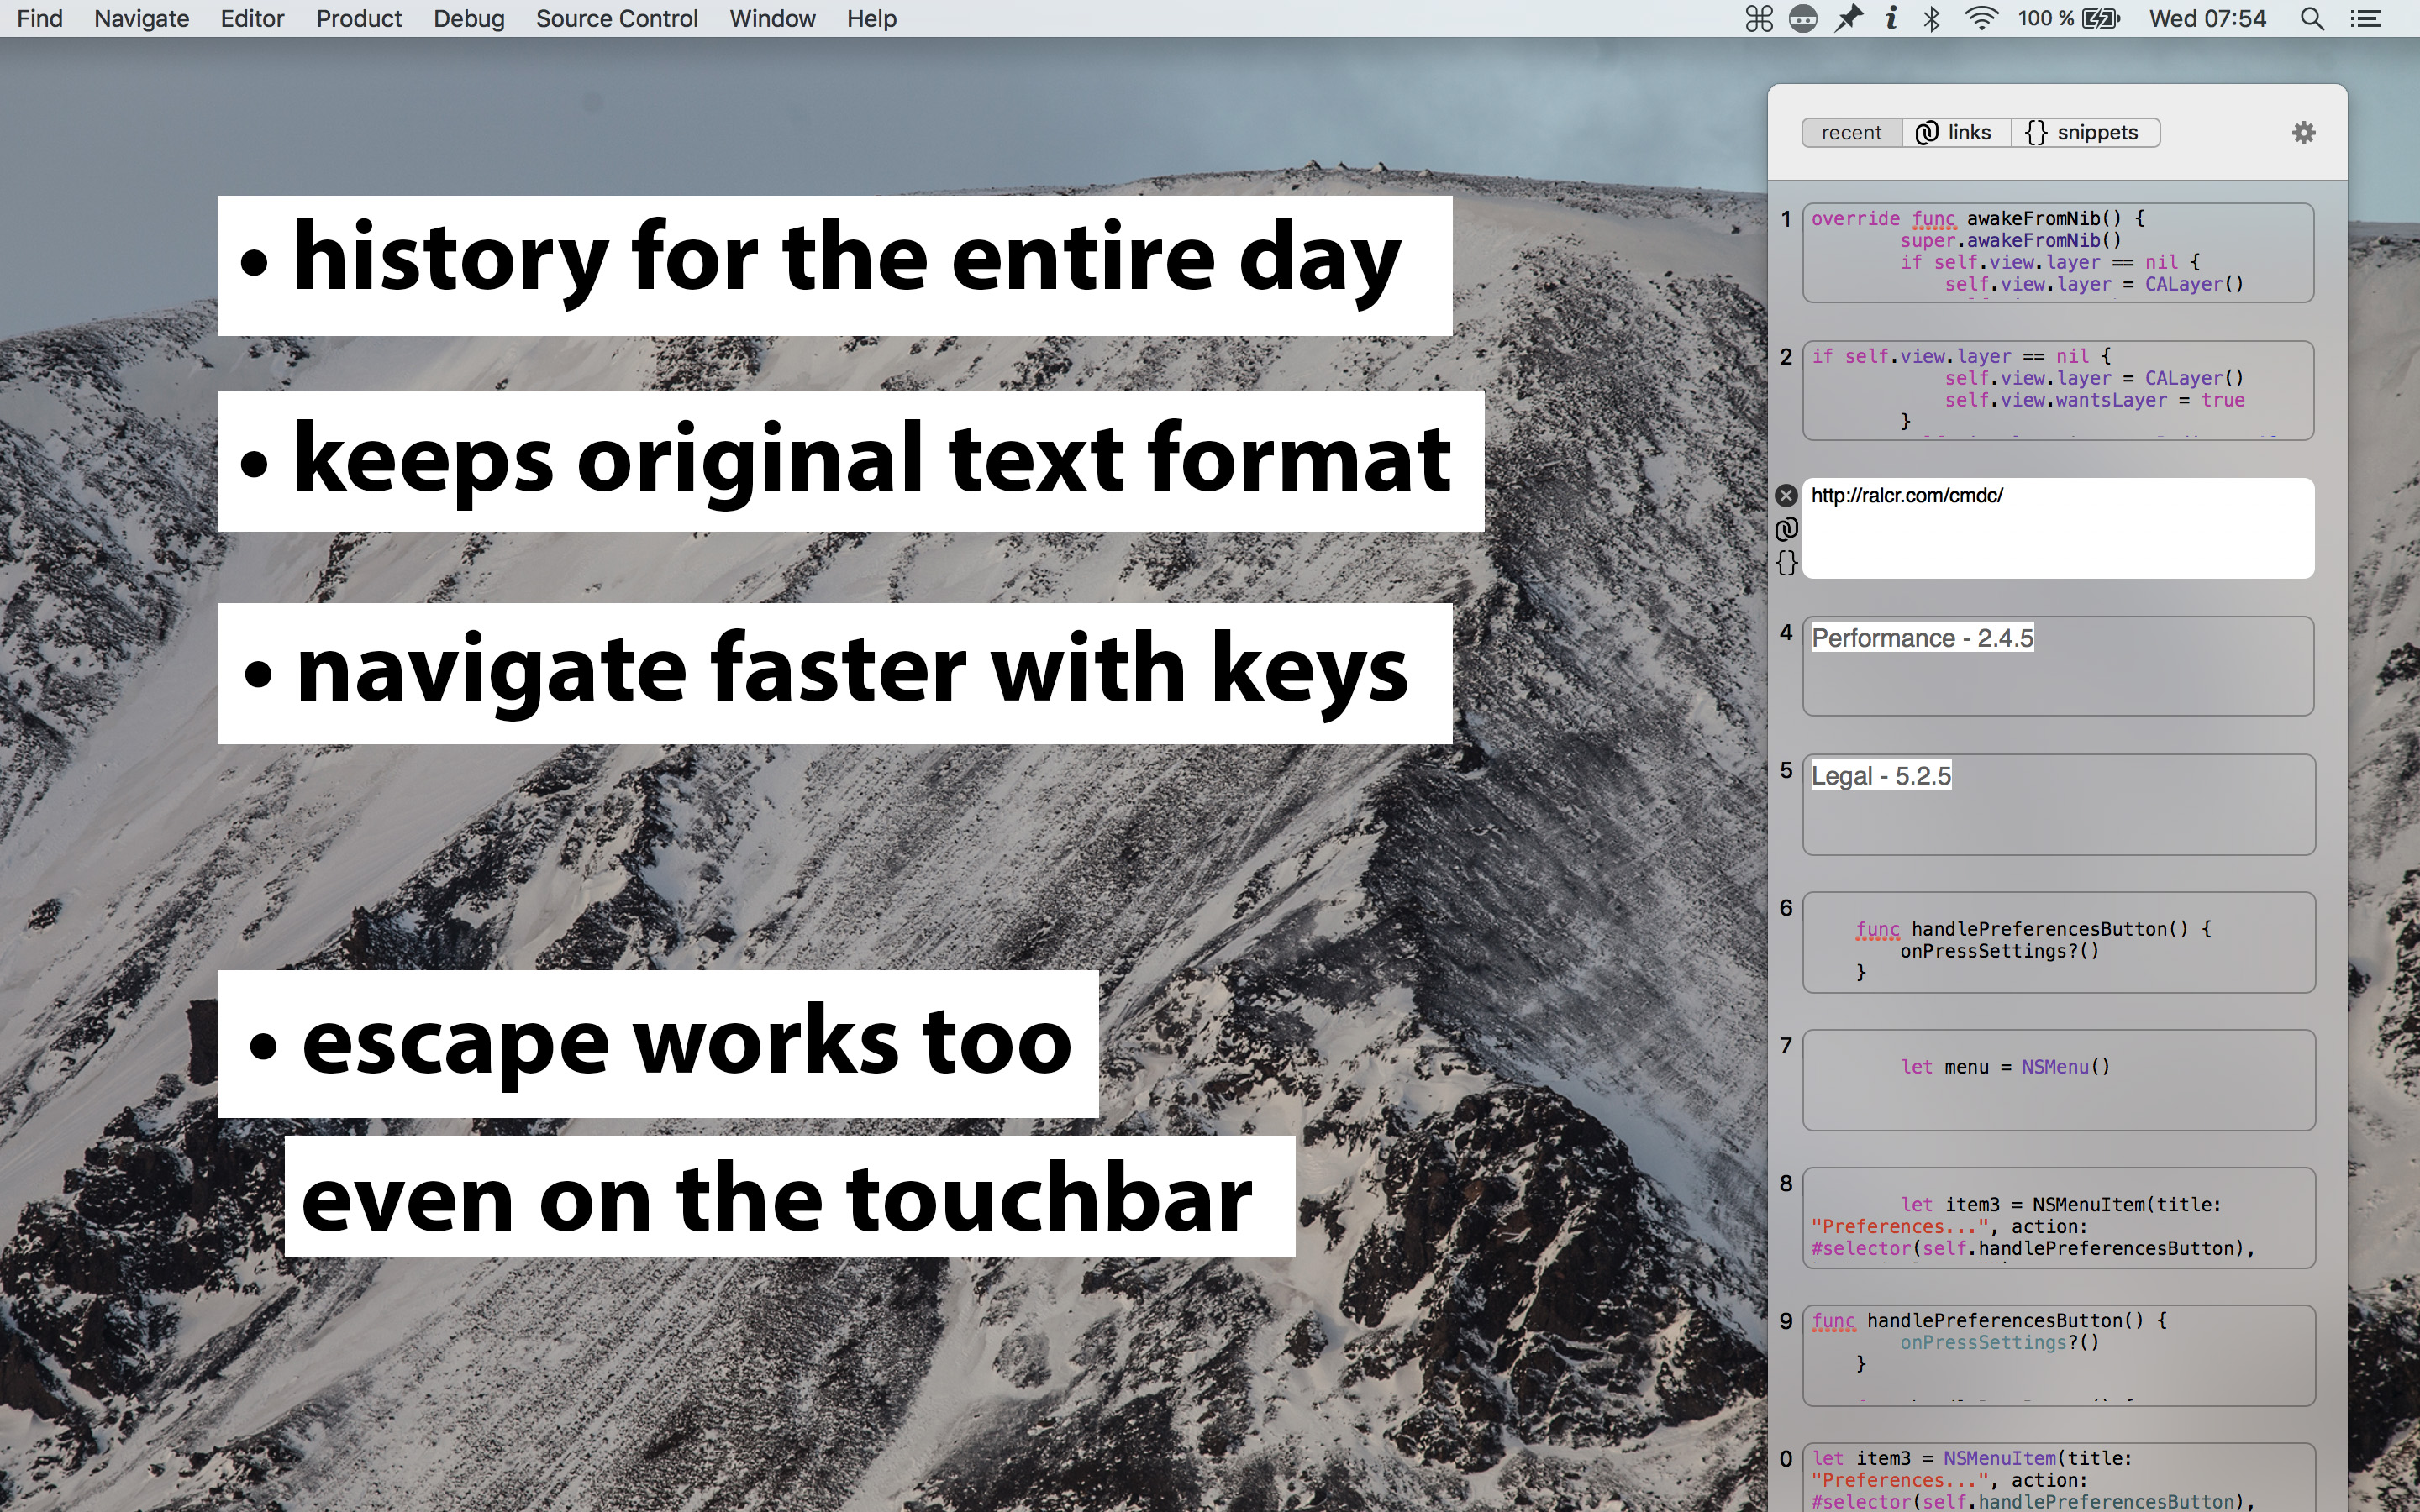Open the Editor menu
The width and height of the screenshot is (2420, 1512).
[252, 18]
